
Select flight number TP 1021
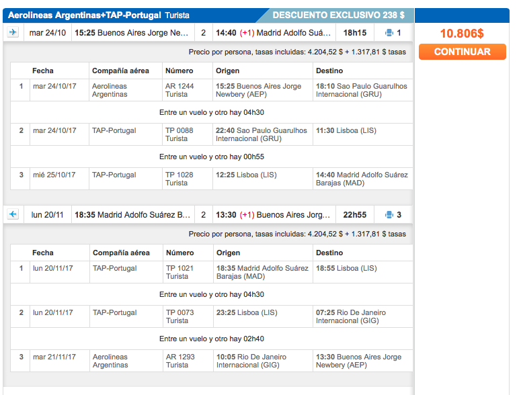point(179,268)
